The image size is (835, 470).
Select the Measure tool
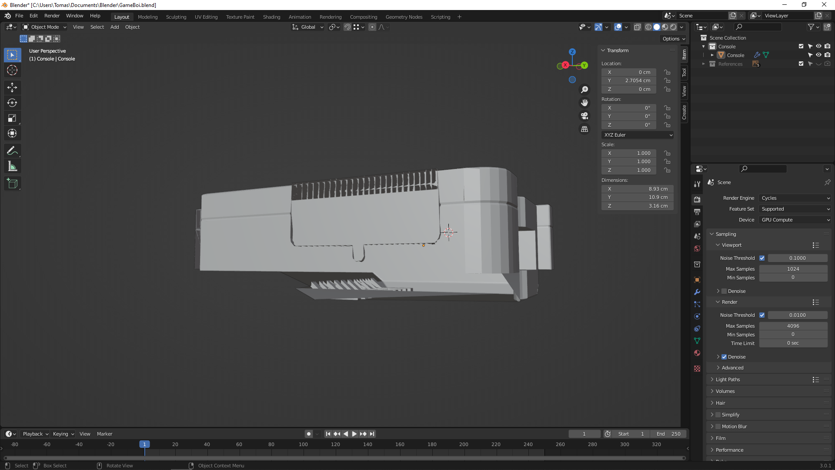tap(12, 166)
